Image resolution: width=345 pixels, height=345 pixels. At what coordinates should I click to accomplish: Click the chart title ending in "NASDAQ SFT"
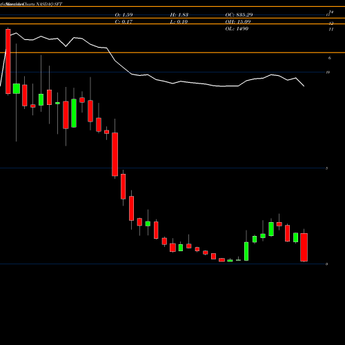tap(31, 4)
